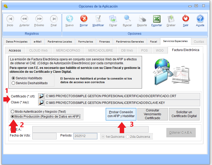Browse for the Certificado (*.crt) file
The width and height of the screenshot is (212, 165).
click(x=41, y=96)
